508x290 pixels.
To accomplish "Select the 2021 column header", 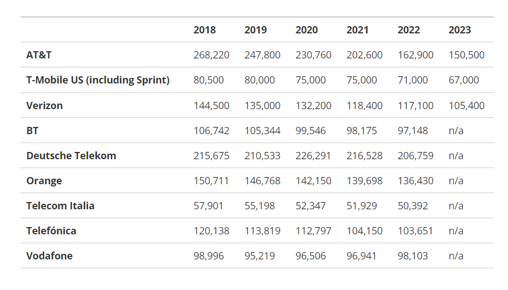I will (358, 30).
